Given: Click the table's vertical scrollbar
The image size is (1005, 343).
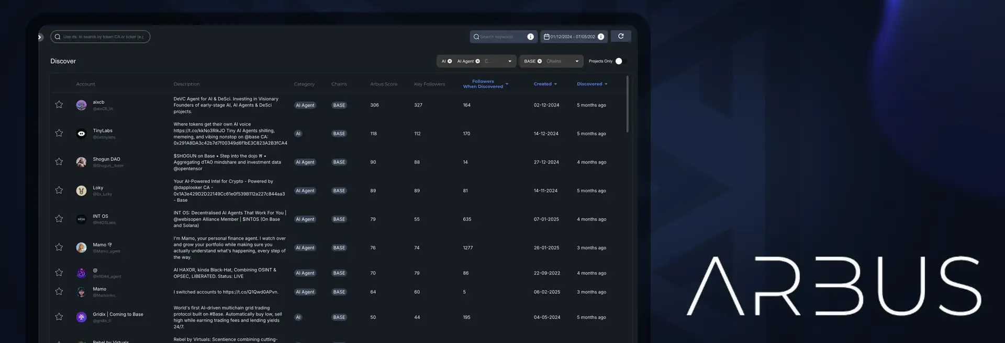Looking at the screenshot, I should [627, 104].
